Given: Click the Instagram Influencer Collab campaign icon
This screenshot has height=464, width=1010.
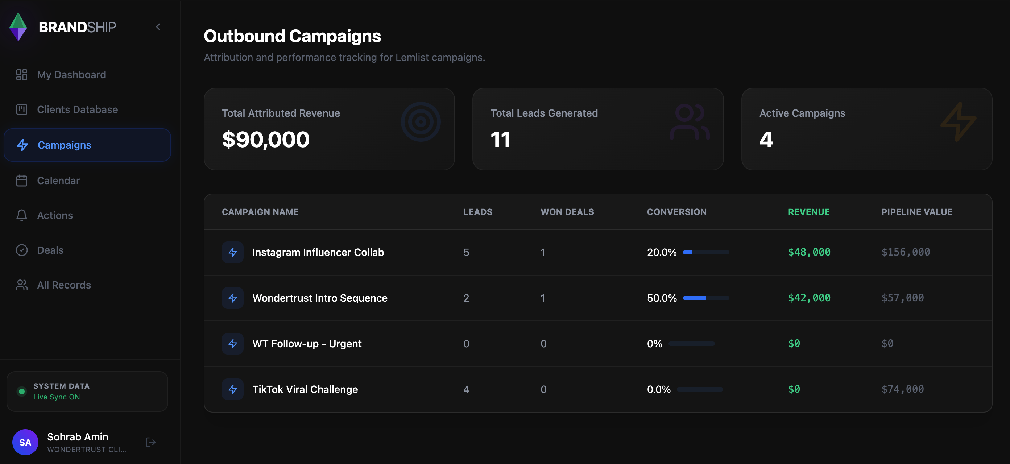Looking at the screenshot, I should 232,252.
